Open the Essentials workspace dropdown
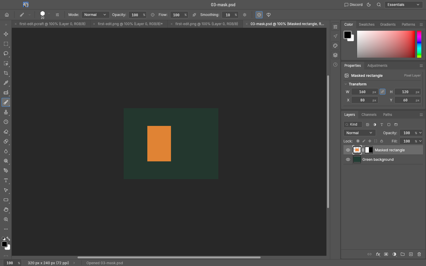 coord(404,5)
